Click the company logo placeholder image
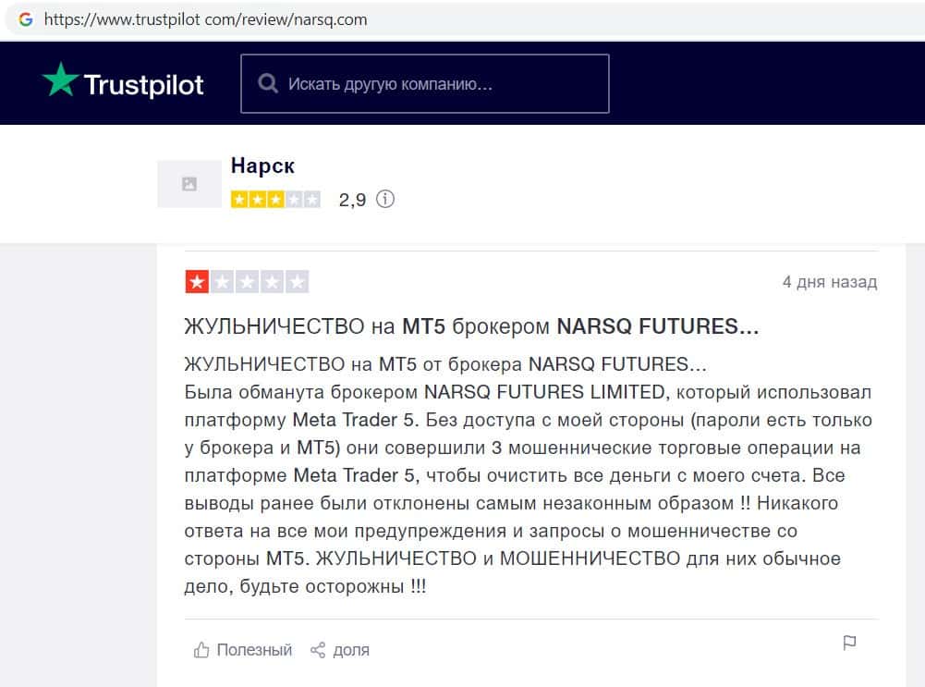 coord(189,184)
